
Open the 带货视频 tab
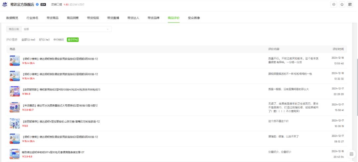pos(93,18)
